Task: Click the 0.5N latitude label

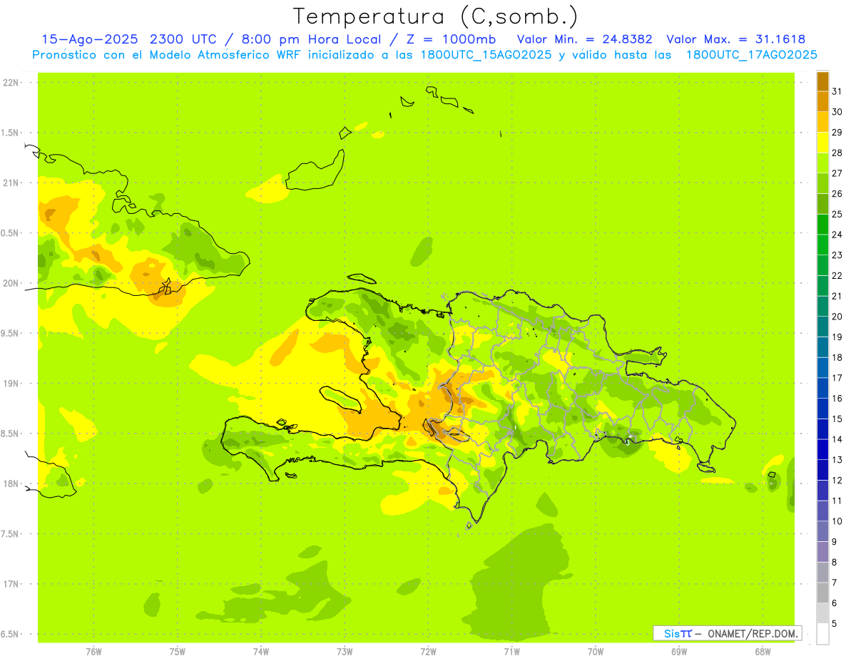Action: coord(11,233)
